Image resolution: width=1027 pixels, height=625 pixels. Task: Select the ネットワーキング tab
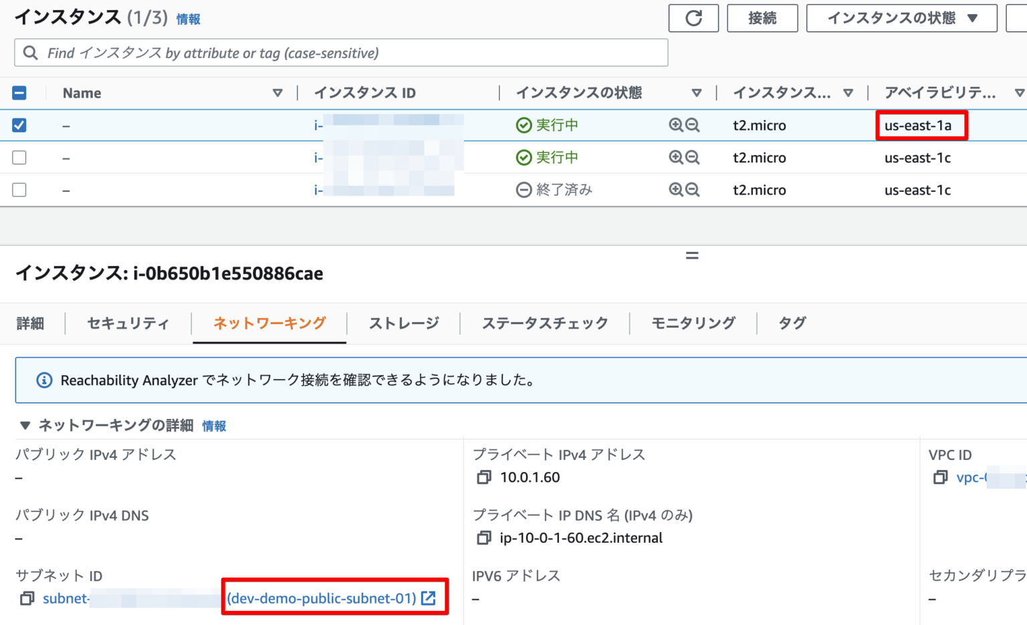point(269,324)
